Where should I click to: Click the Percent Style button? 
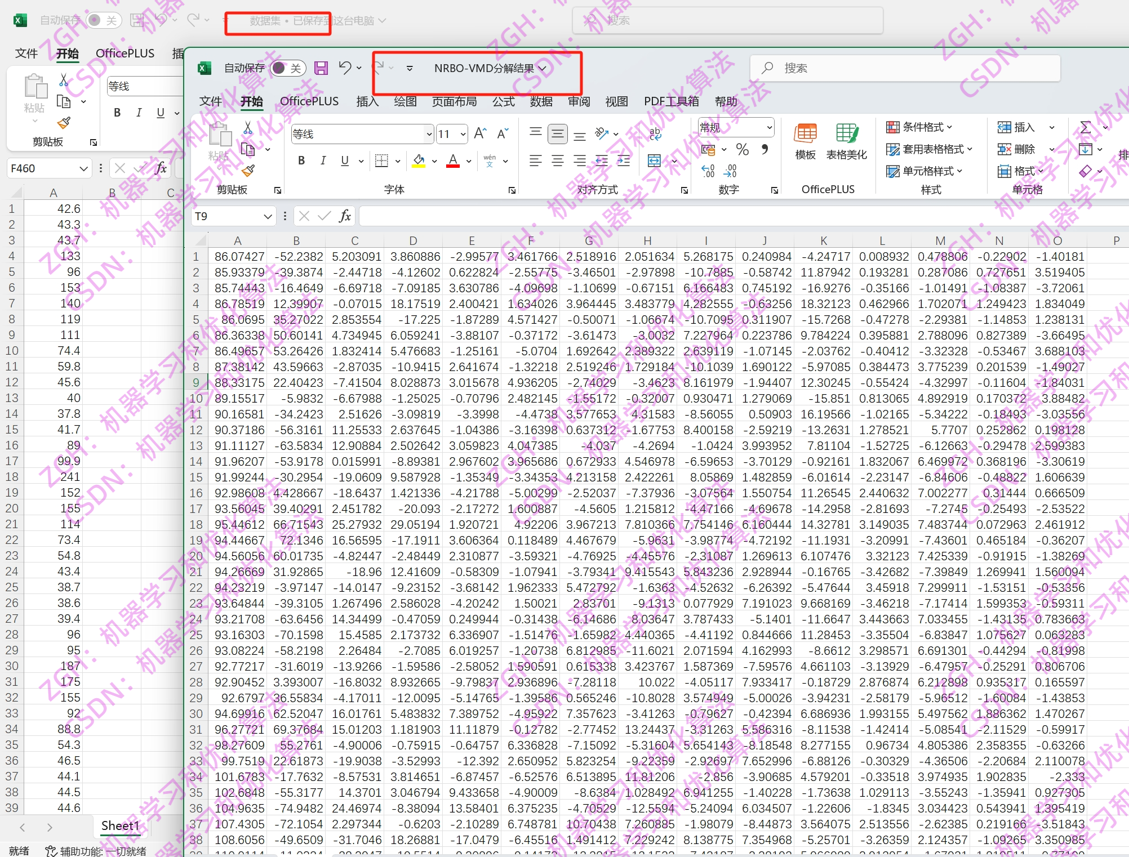coord(743,150)
